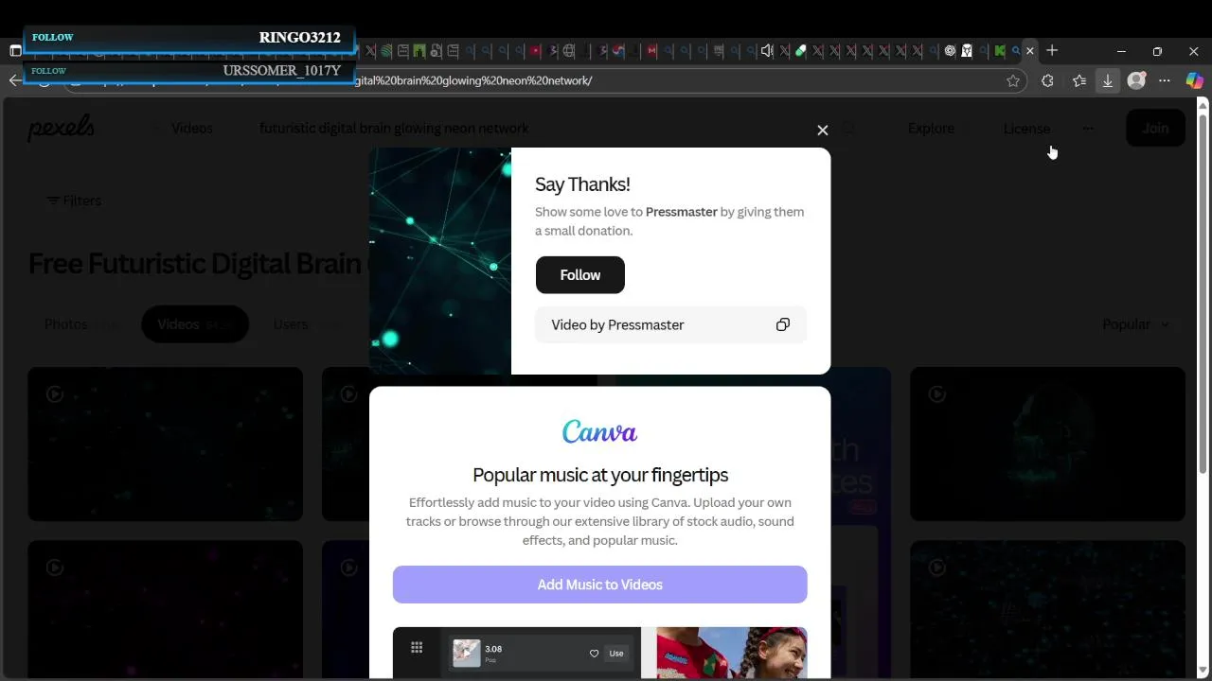
Task: Open the Copilot sidebar icon
Action: (1195, 81)
